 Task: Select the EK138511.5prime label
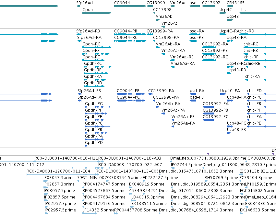pos(149,204)
